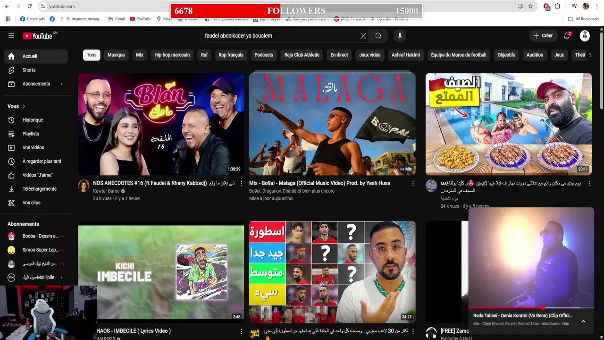
Task: Select the Raï filter chip
Action: 204,55
